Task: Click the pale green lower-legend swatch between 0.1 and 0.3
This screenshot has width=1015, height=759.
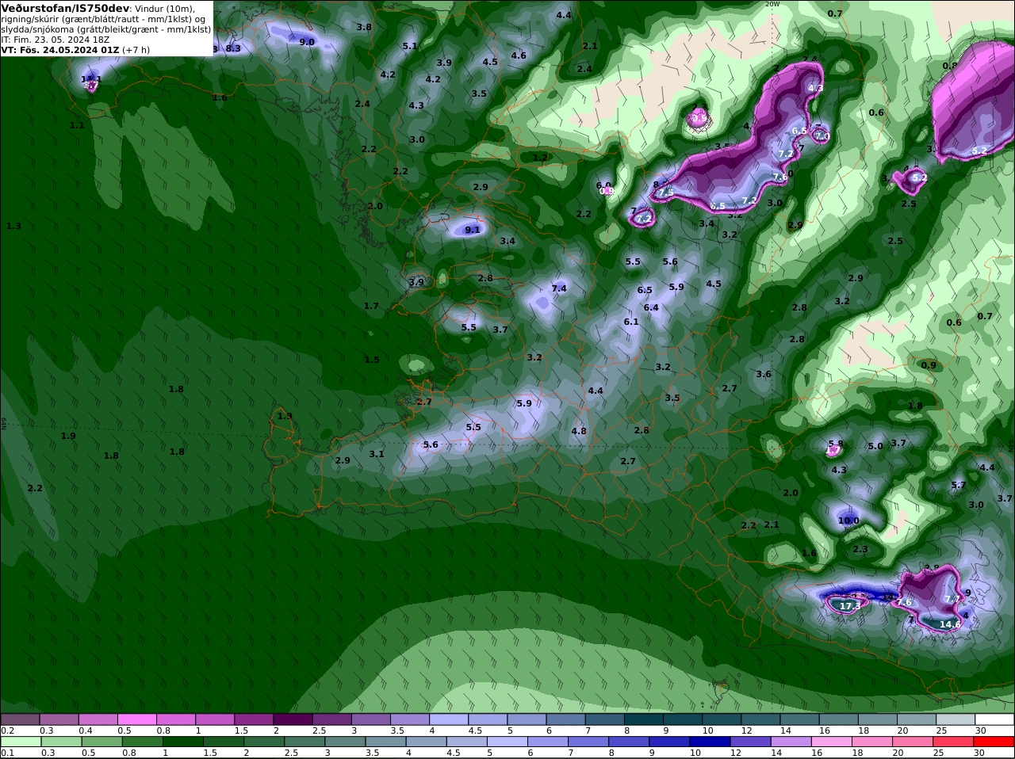Action: click(x=20, y=741)
